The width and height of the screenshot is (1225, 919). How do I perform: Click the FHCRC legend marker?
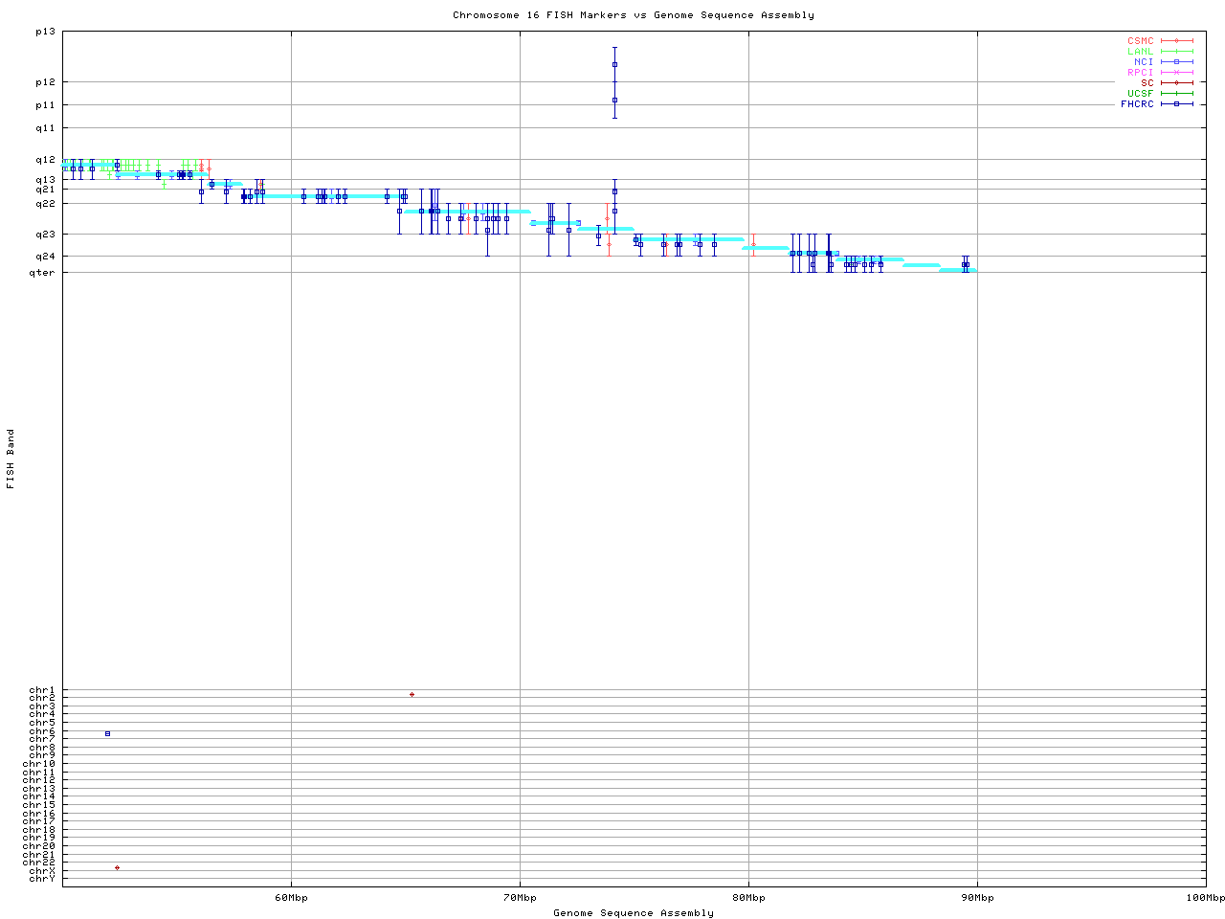[x=1176, y=104]
